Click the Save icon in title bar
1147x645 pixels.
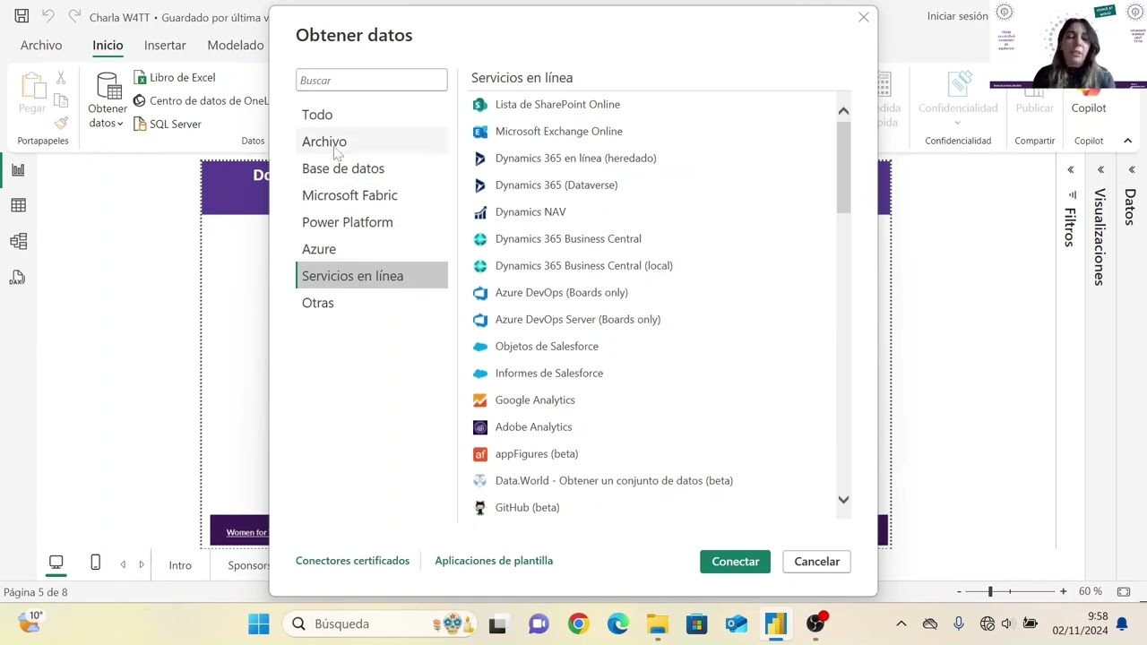pos(22,16)
